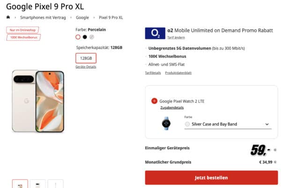Select the Porcelain color option
This screenshot has width=281, height=188.
tap(78, 37)
